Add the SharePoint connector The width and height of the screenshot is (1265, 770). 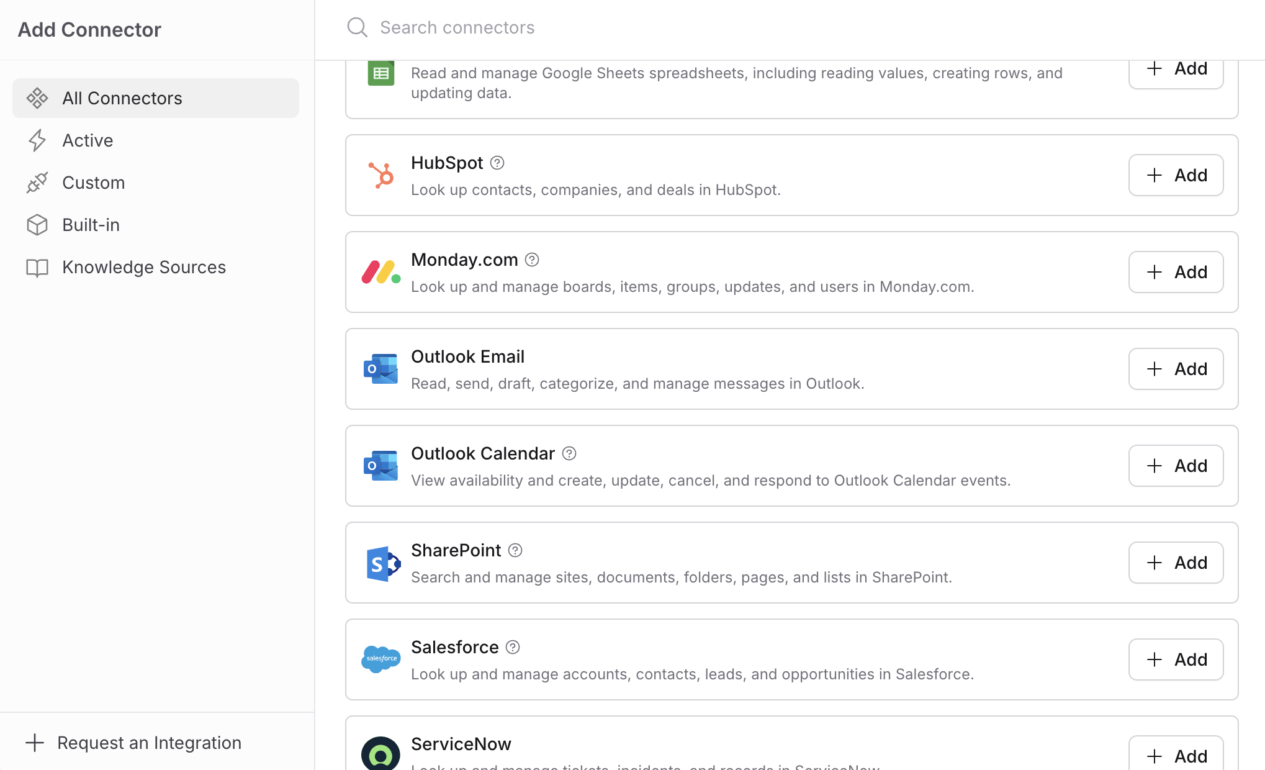1176,563
